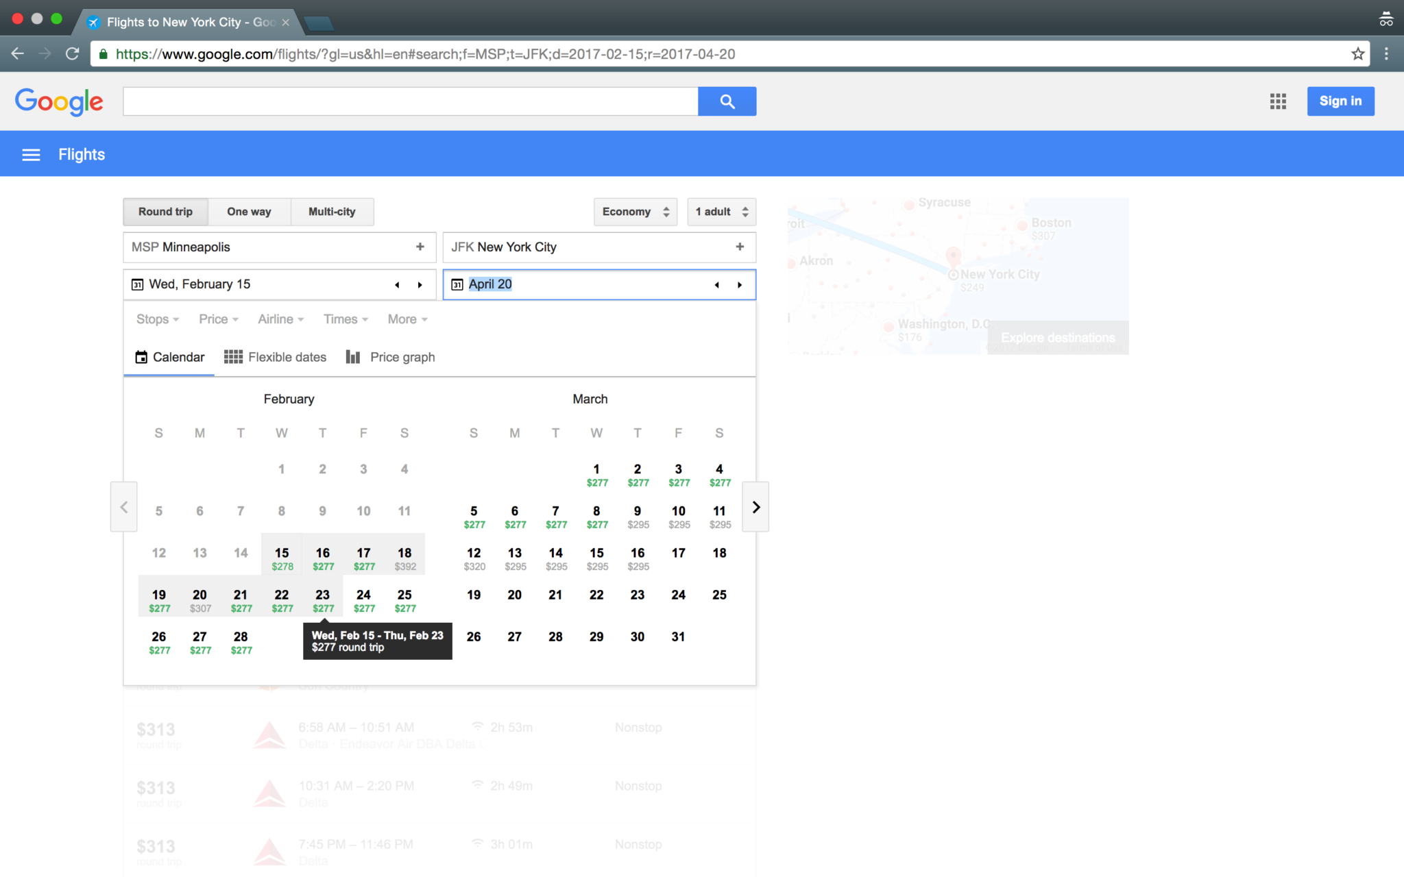This screenshot has width=1404, height=877.
Task: Select March 22 in the calendar
Action: 596,595
